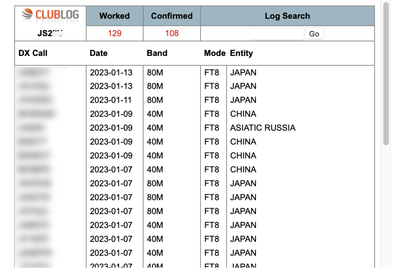
Task: Sort by the Date column header
Action: tap(98, 53)
